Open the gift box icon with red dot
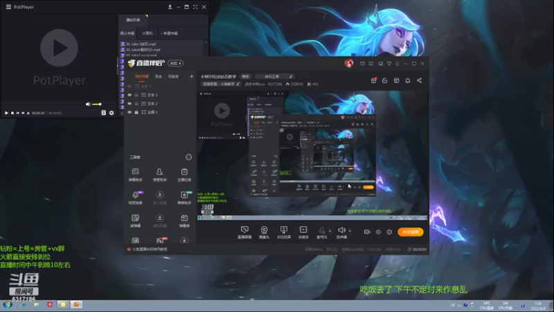This screenshot has width=554, height=312. pos(373,80)
